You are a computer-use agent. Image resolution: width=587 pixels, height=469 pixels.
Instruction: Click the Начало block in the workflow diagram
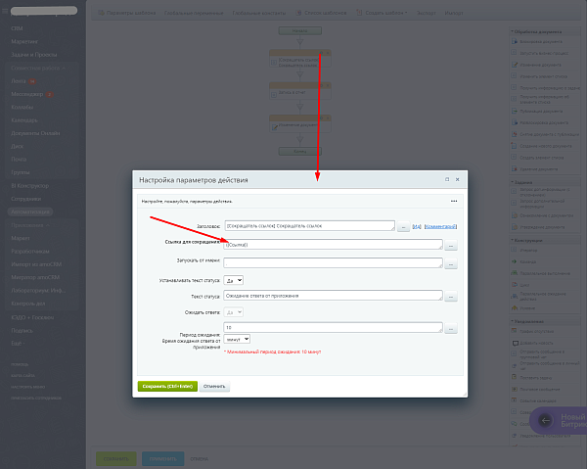pos(300,30)
